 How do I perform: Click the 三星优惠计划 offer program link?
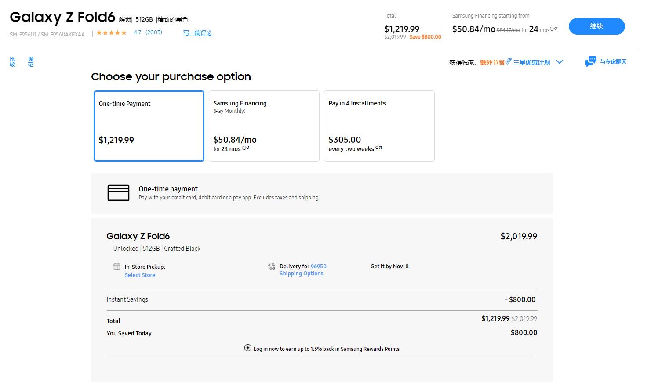(x=531, y=62)
